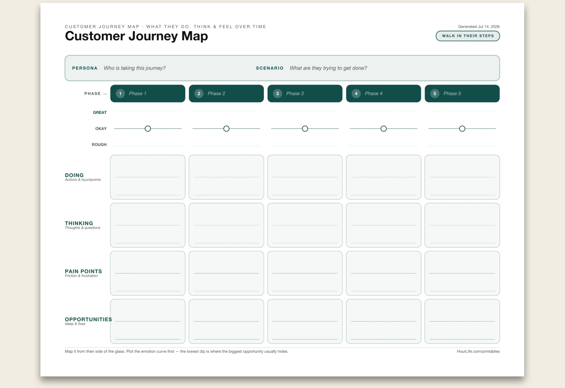Click the Phase 5 number badge
Screen dimensions: 565x388
click(x=435, y=93)
